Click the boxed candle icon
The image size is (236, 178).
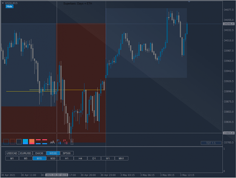72,142
